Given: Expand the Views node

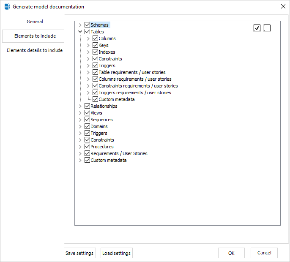Looking at the screenshot, I should (x=80, y=113).
